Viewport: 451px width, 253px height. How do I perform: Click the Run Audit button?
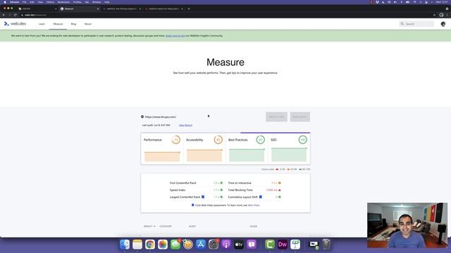300,117
